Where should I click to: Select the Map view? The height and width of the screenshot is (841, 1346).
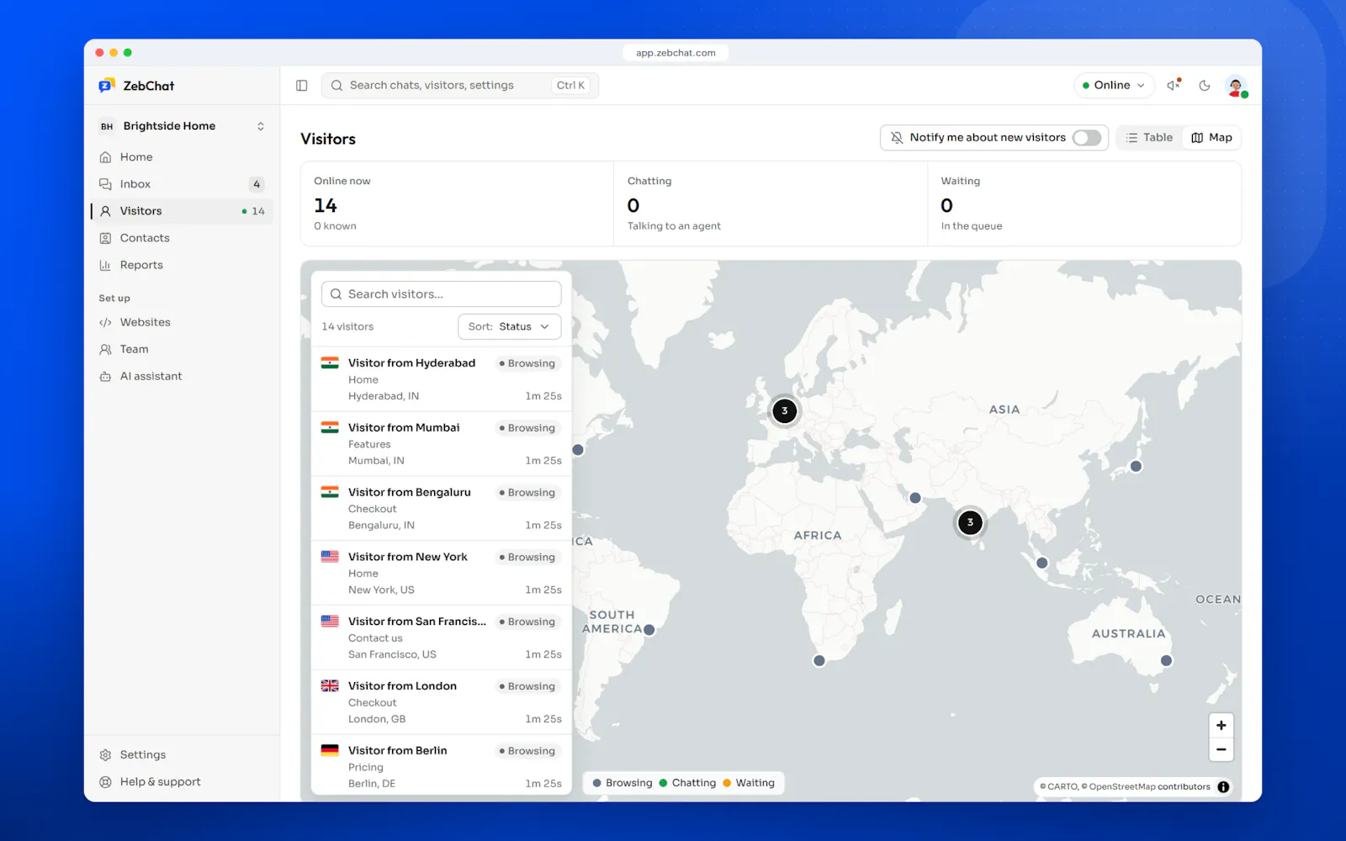(1211, 138)
